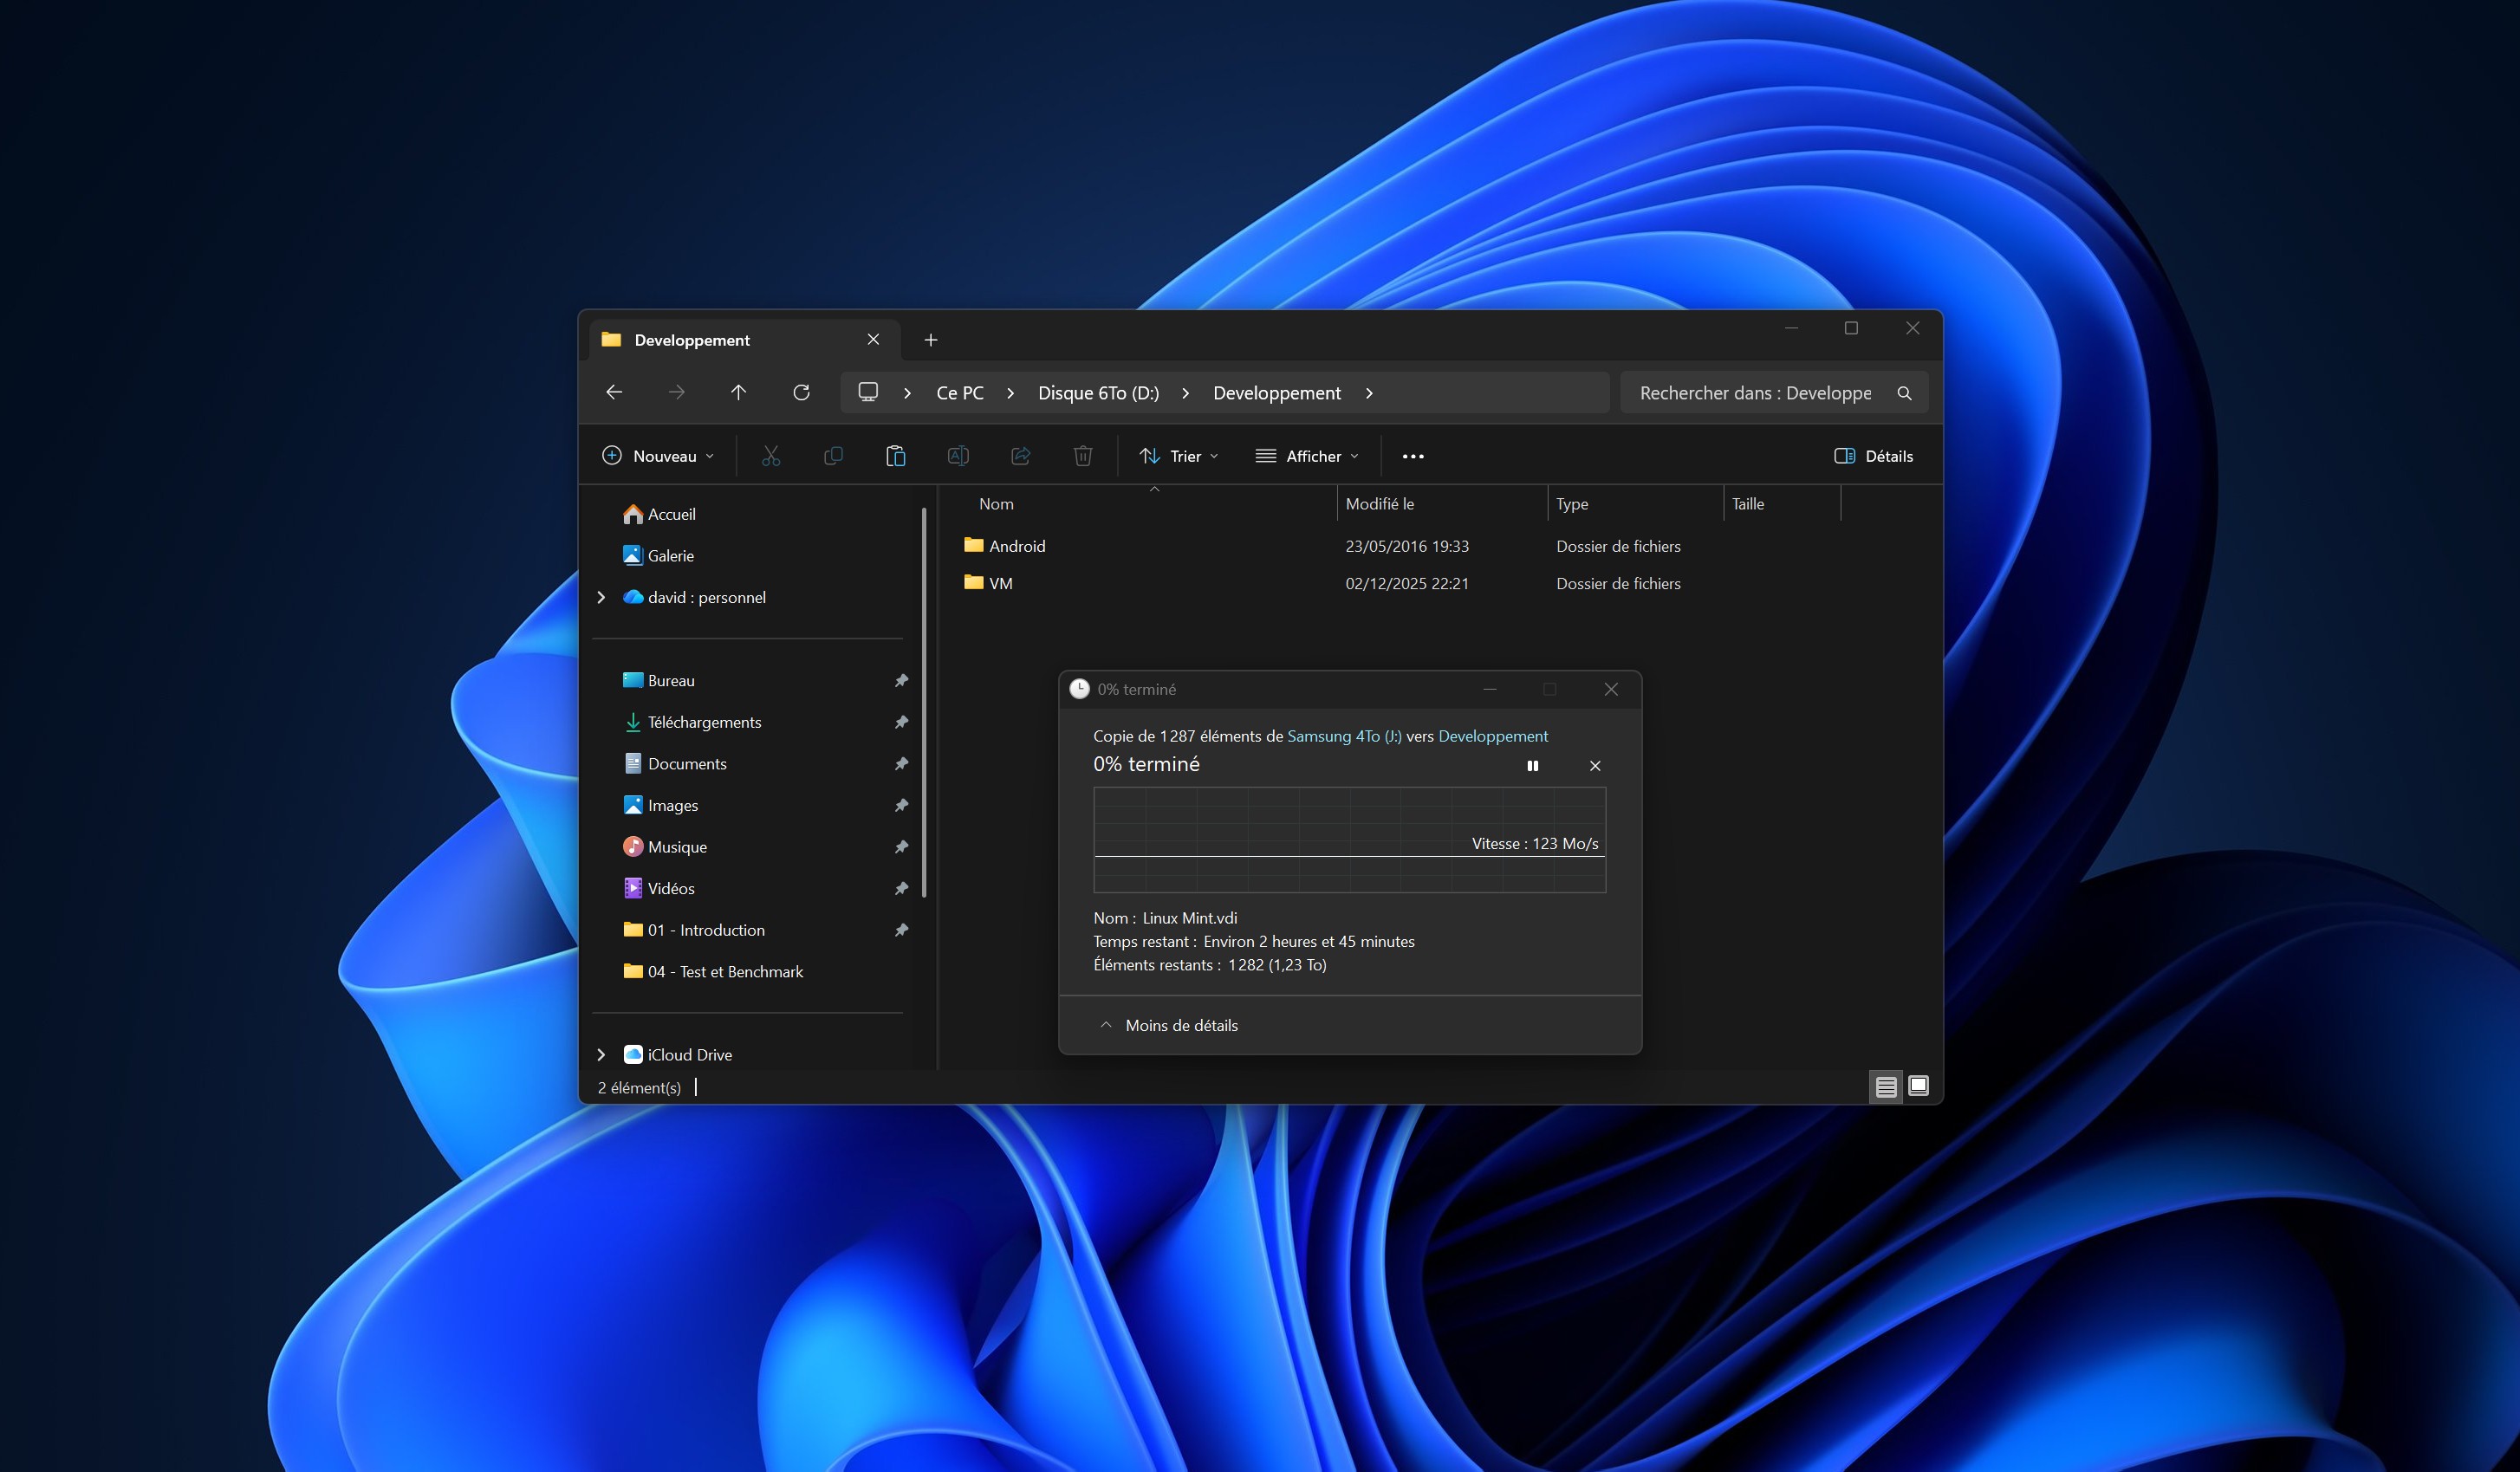The width and height of the screenshot is (2520, 1472).
Task: Expand the david : personnel tree node
Action: click(x=601, y=597)
